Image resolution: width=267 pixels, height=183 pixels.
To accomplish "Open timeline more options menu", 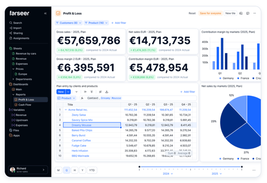I will pos(254,170).
